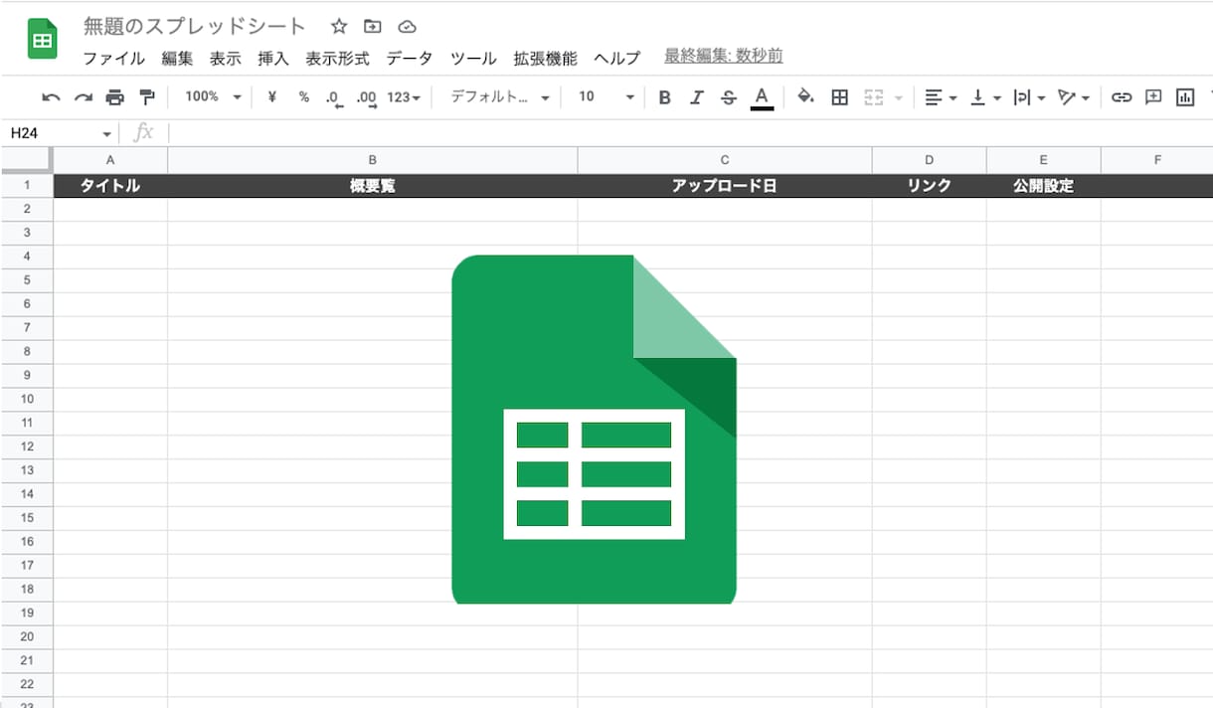
Task: Open the データ menu
Action: (410, 58)
